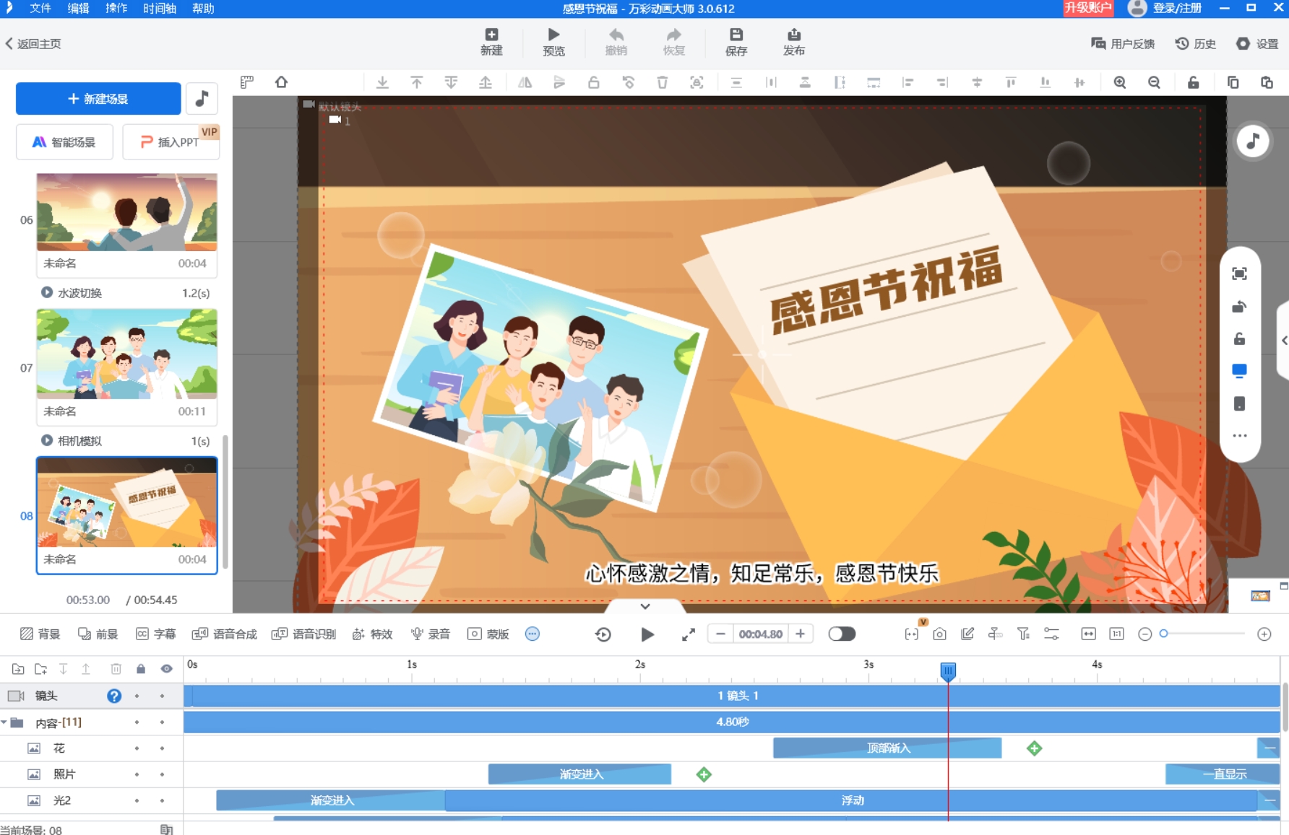The width and height of the screenshot is (1289, 835).
Task: Open the 操作 menu
Action: point(116,8)
